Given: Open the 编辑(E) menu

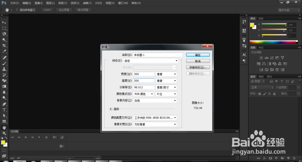Looking at the screenshot, I should (27, 3).
